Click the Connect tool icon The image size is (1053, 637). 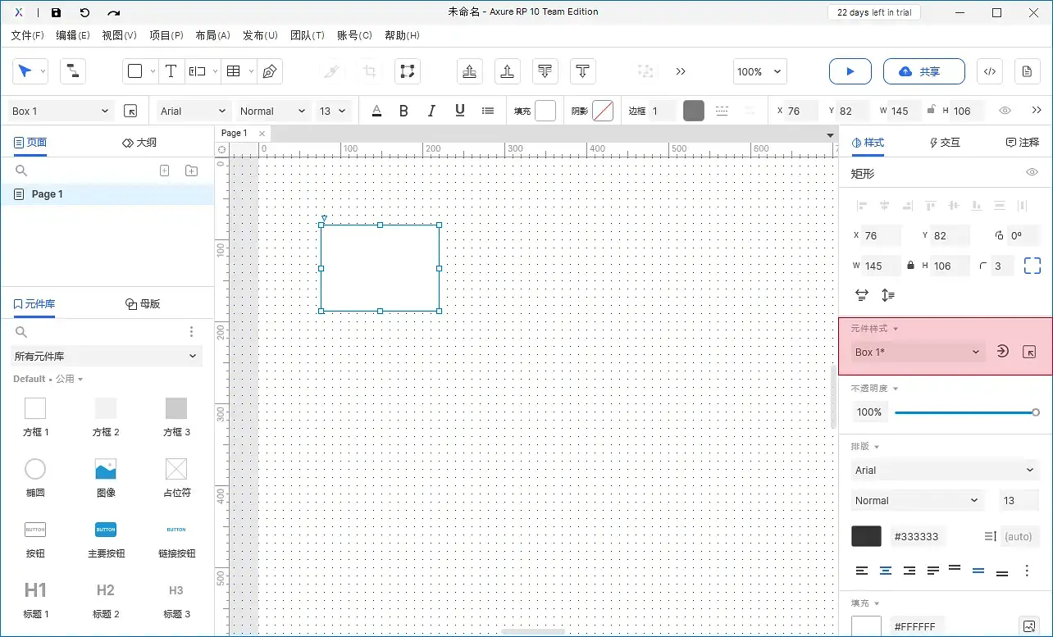tap(73, 71)
